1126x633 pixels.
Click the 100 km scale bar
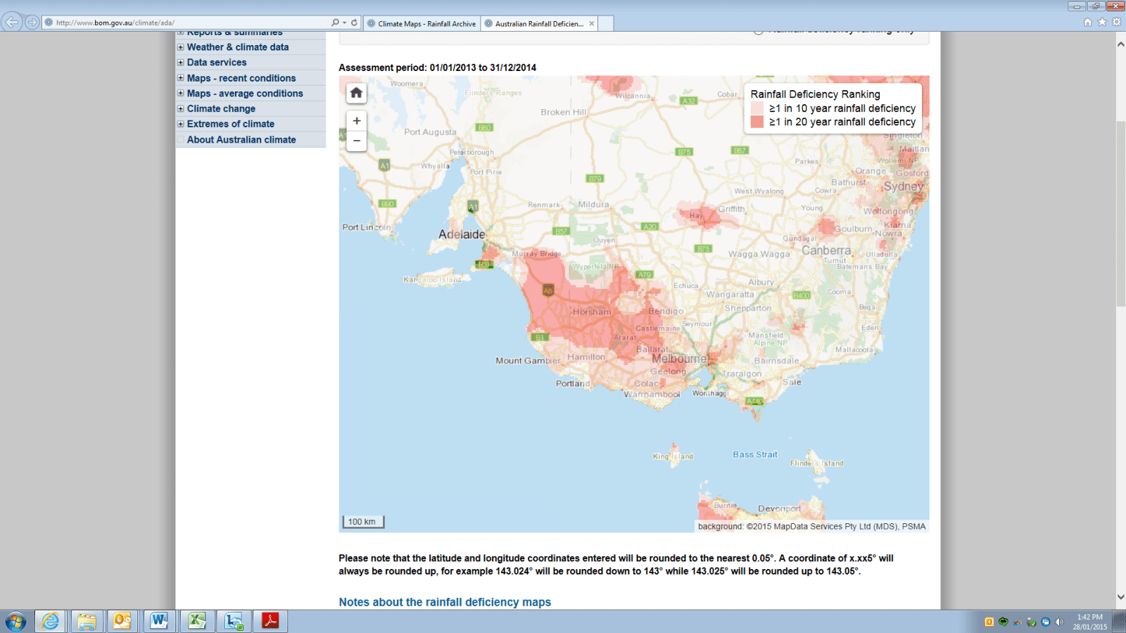pyautogui.click(x=363, y=522)
